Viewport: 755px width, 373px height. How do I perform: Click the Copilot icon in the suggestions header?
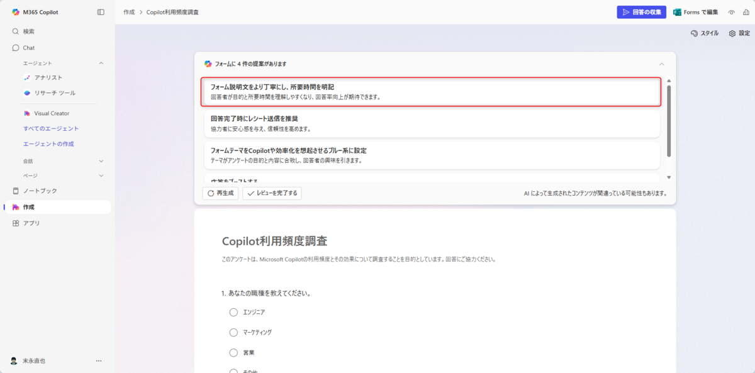click(208, 64)
